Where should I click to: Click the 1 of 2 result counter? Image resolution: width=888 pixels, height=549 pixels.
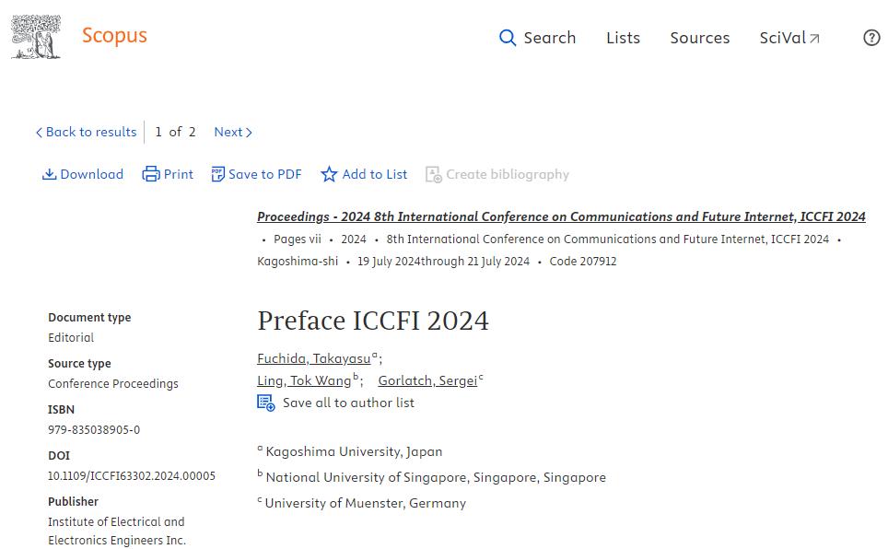(176, 132)
